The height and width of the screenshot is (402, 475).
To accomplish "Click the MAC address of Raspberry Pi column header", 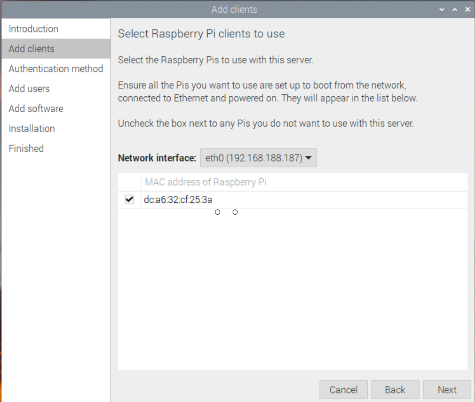I will pyautogui.click(x=304, y=182).
